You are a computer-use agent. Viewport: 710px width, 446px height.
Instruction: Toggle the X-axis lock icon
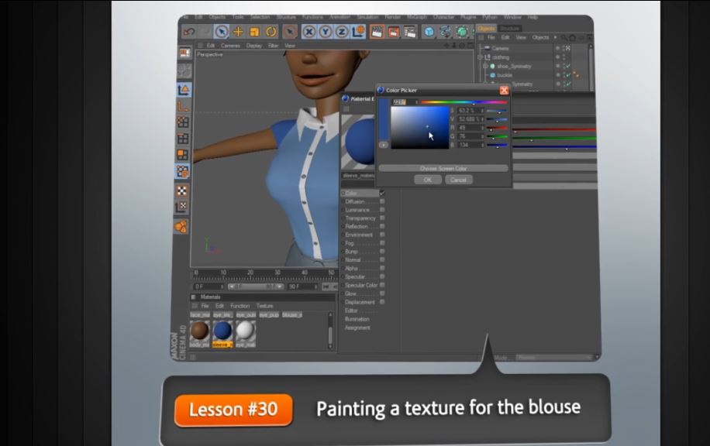[309, 32]
